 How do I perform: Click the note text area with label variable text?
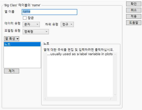(x=80, y=74)
